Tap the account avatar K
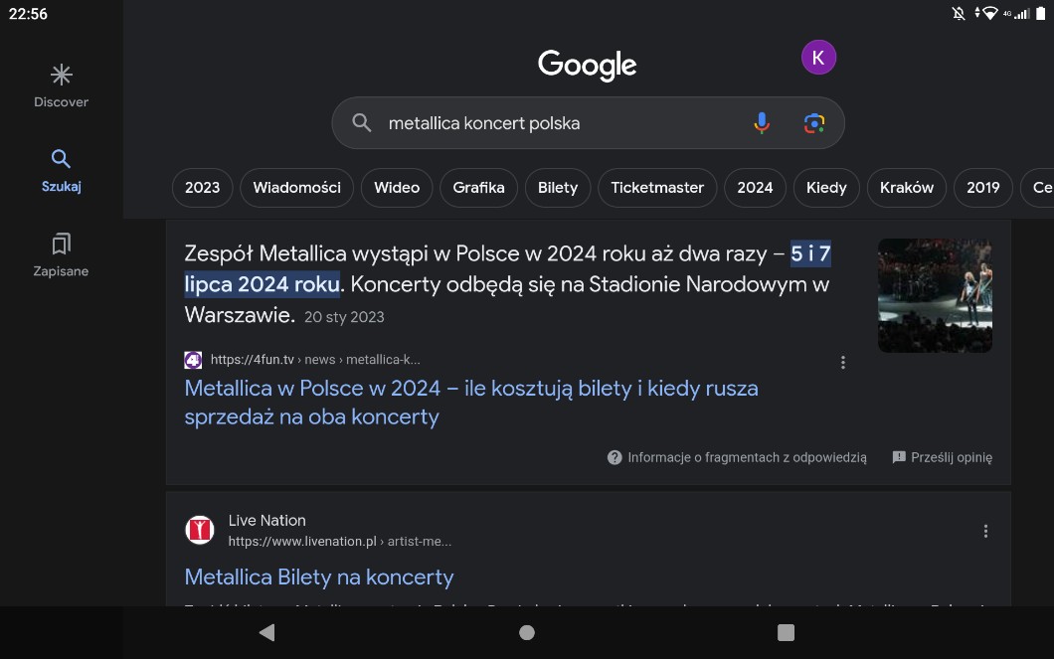Screen dimensions: 1054x659 (x=818, y=58)
